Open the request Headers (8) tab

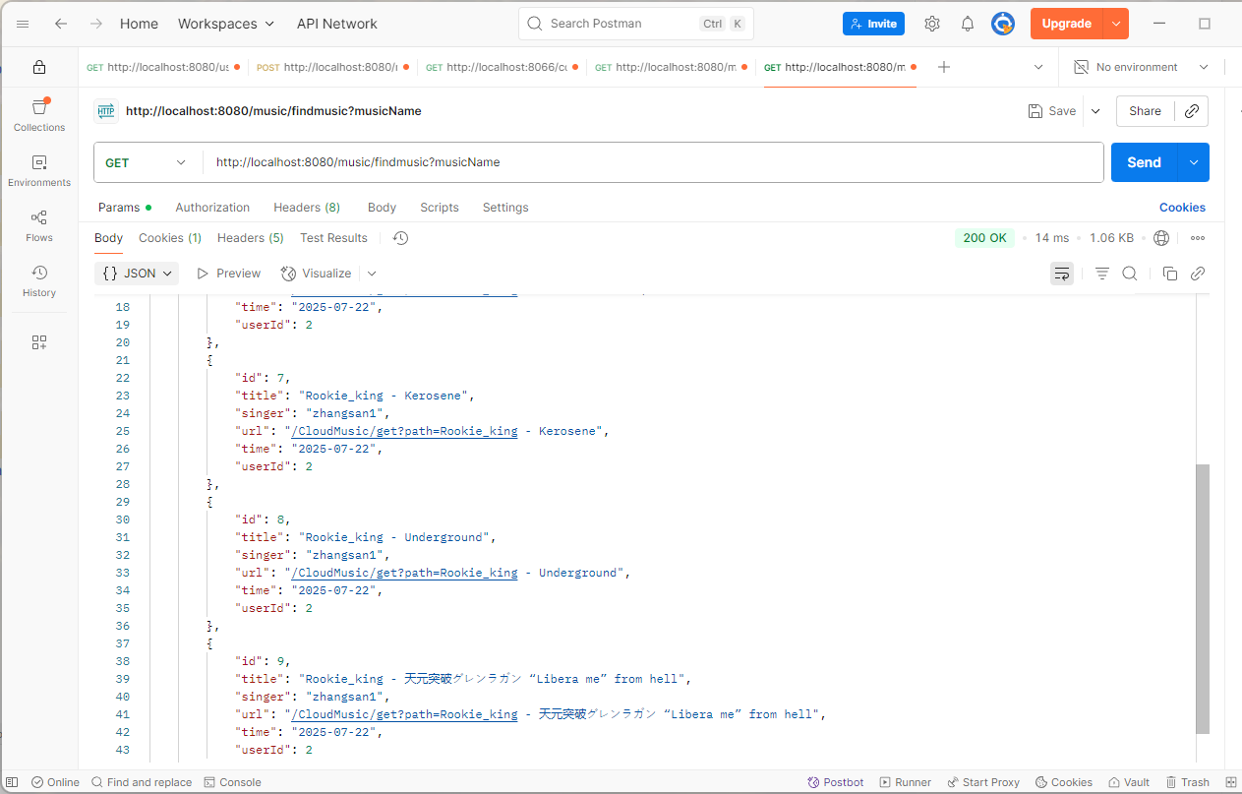307,208
